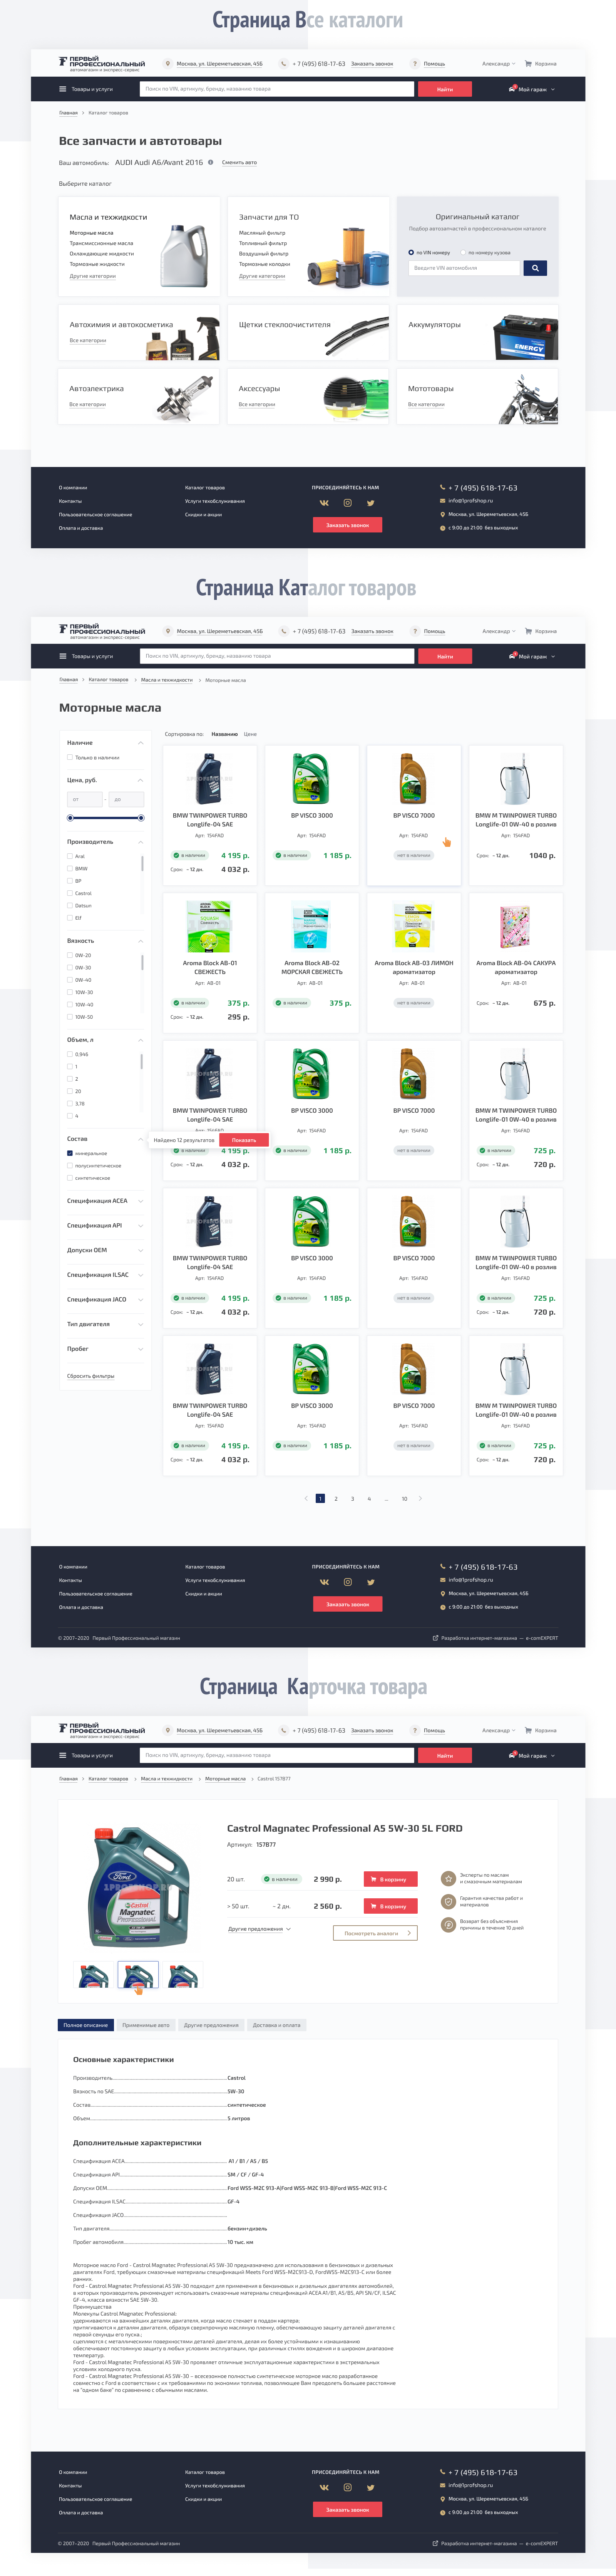Check the 0,946 volume filter
Viewport: 616px width, 2576px height.
pos(70,1054)
